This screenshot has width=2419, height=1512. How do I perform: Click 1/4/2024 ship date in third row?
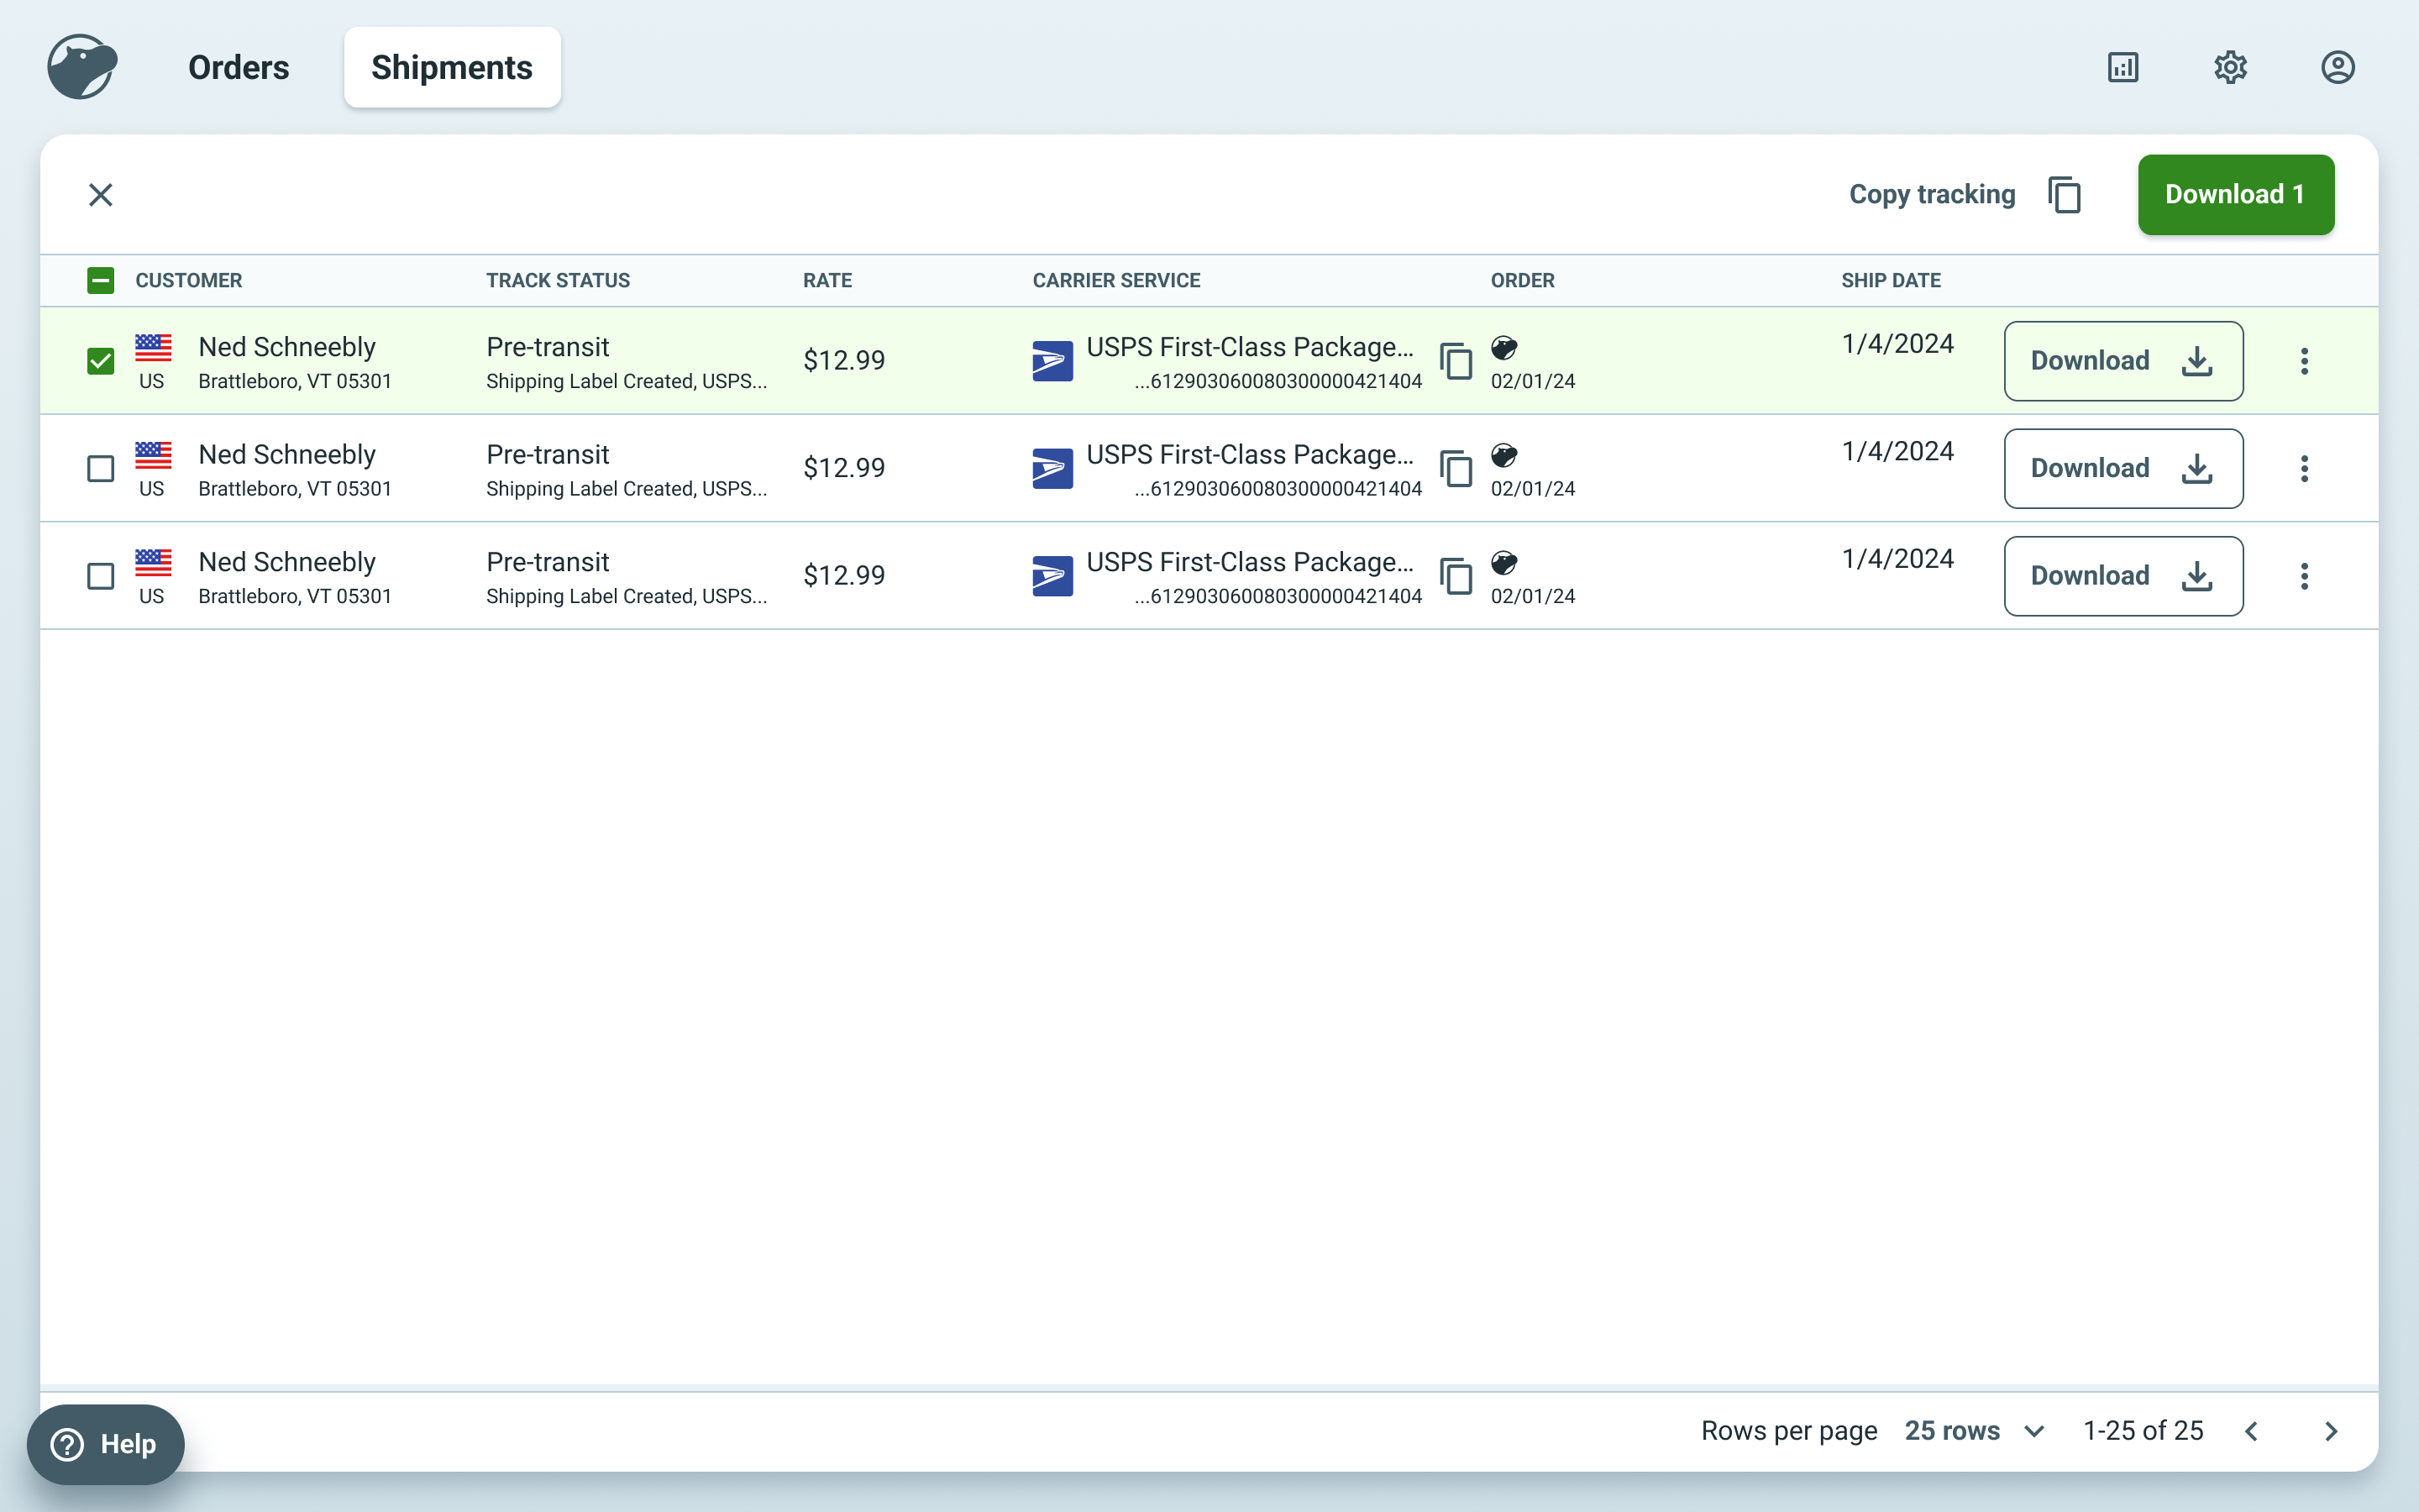click(1897, 559)
